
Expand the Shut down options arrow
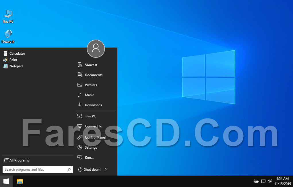105,169
